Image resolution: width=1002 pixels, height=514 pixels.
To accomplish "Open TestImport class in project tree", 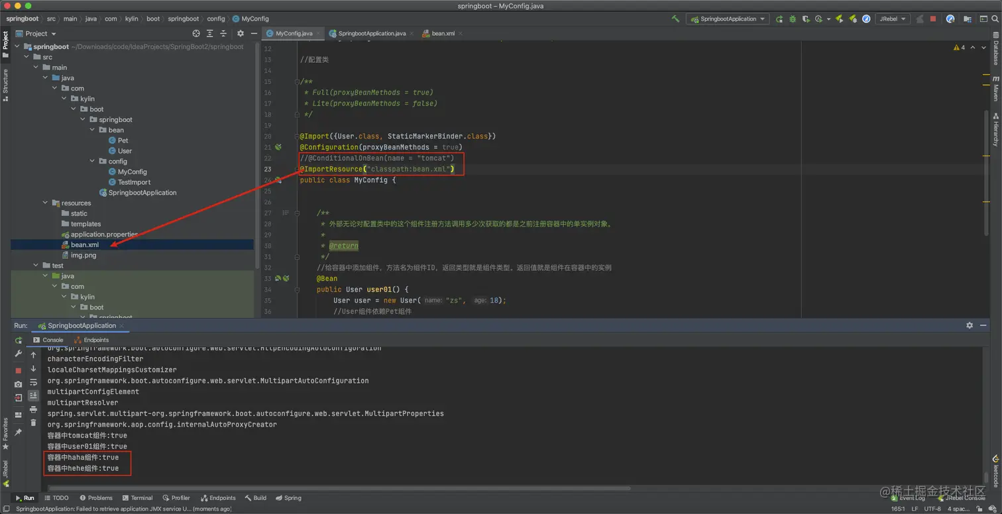I will click(x=134, y=182).
